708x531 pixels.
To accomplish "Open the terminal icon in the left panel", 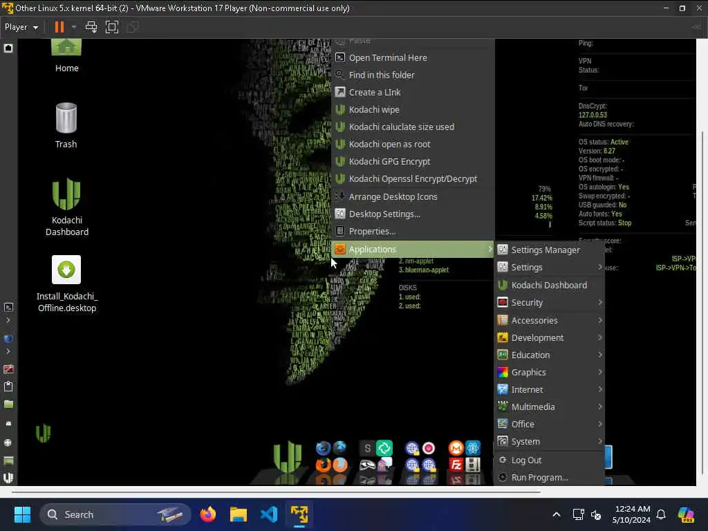I will (x=8, y=308).
